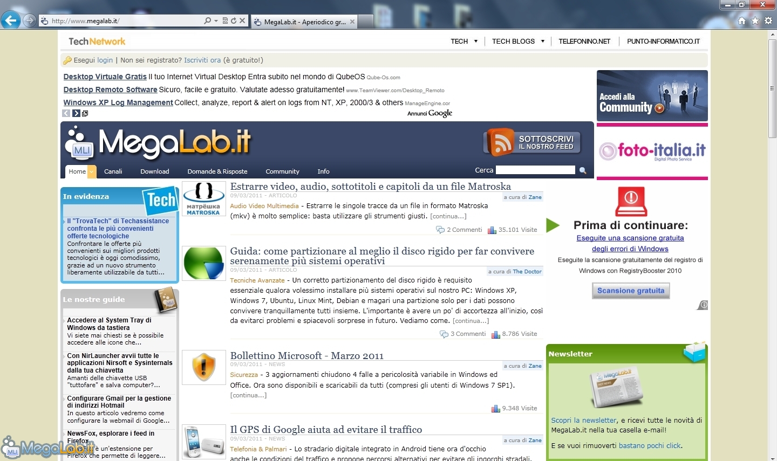Open the Info menu
This screenshot has height=461, width=777.
pyautogui.click(x=323, y=171)
